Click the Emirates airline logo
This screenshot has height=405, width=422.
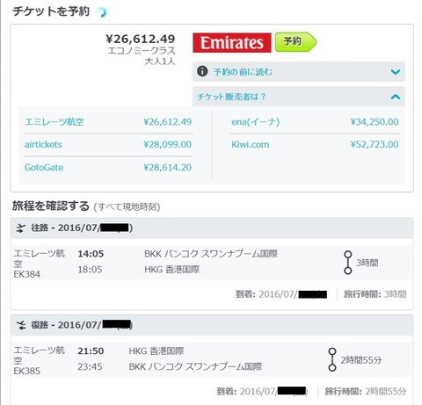[232, 43]
